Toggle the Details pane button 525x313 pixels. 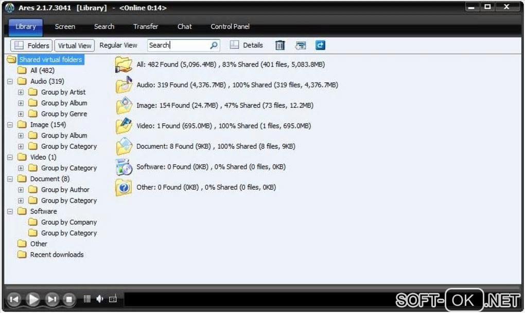click(x=247, y=45)
